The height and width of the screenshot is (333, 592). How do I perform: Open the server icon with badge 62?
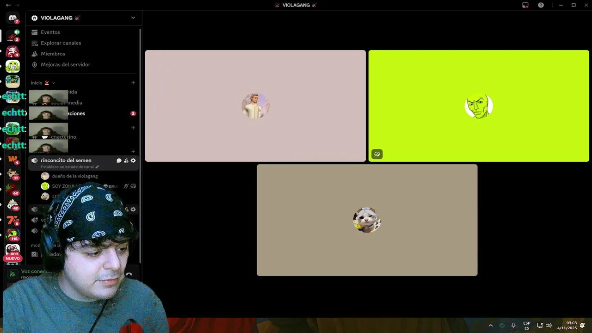tap(12, 189)
